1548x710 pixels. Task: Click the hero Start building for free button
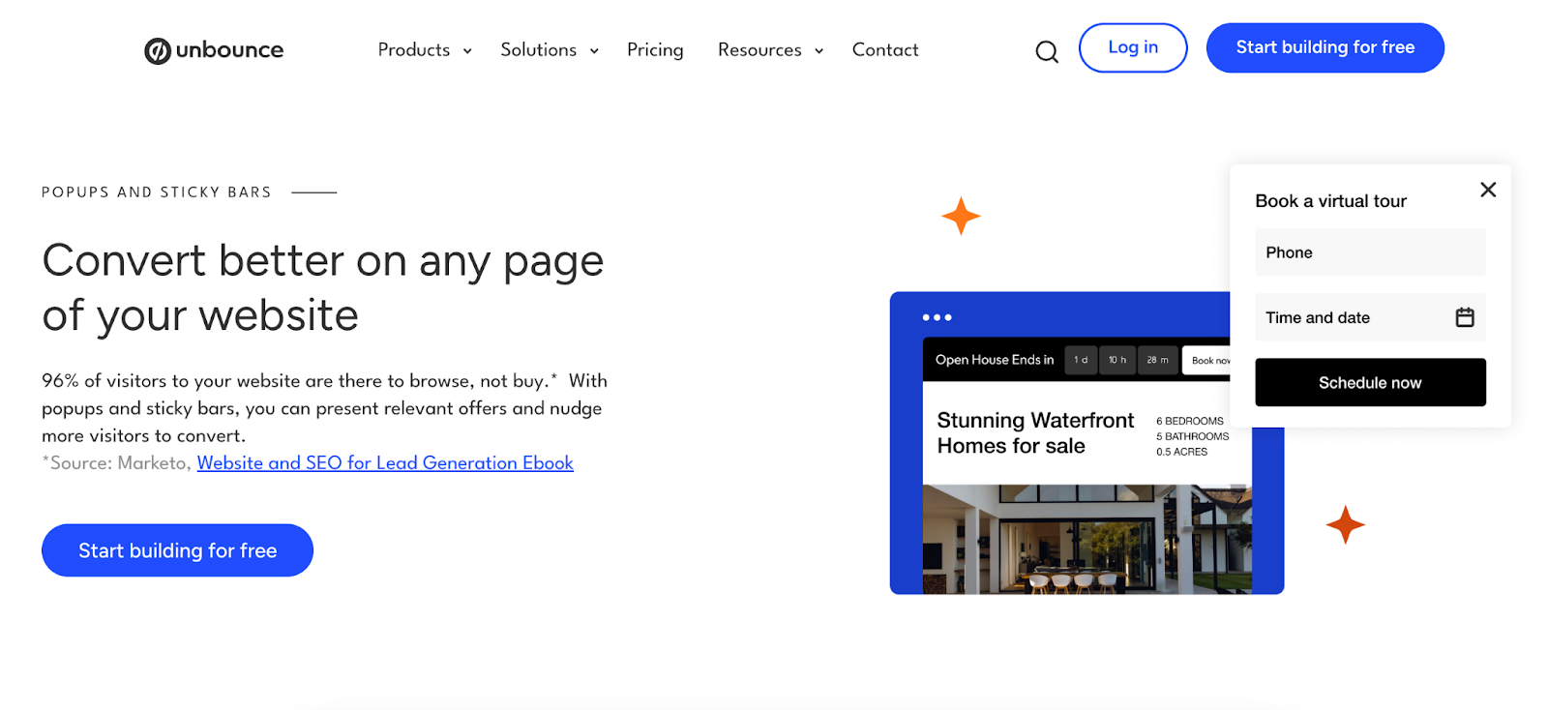click(x=177, y=550)
